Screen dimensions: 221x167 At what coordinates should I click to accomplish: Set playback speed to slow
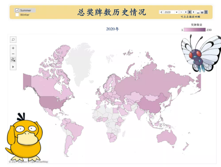coord(198,12)
